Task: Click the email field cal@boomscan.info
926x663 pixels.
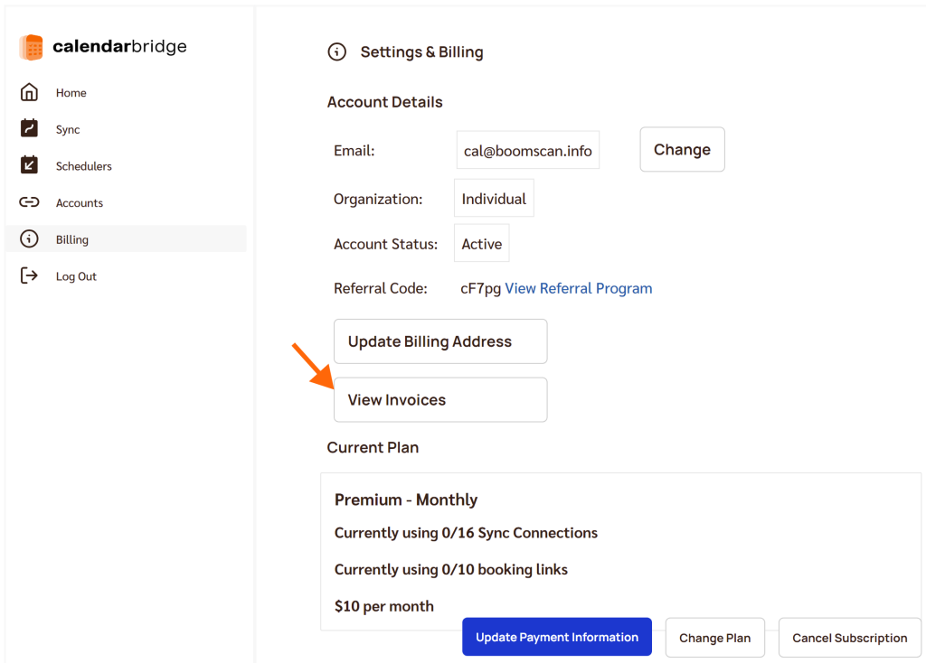Action: pos(528,151)
